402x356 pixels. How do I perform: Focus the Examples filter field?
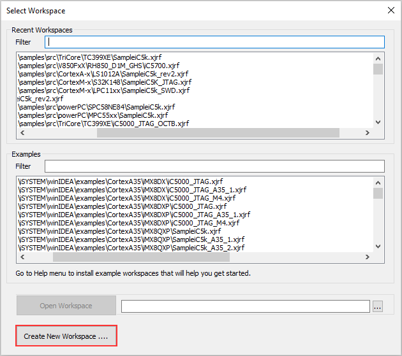click(214, 166)
